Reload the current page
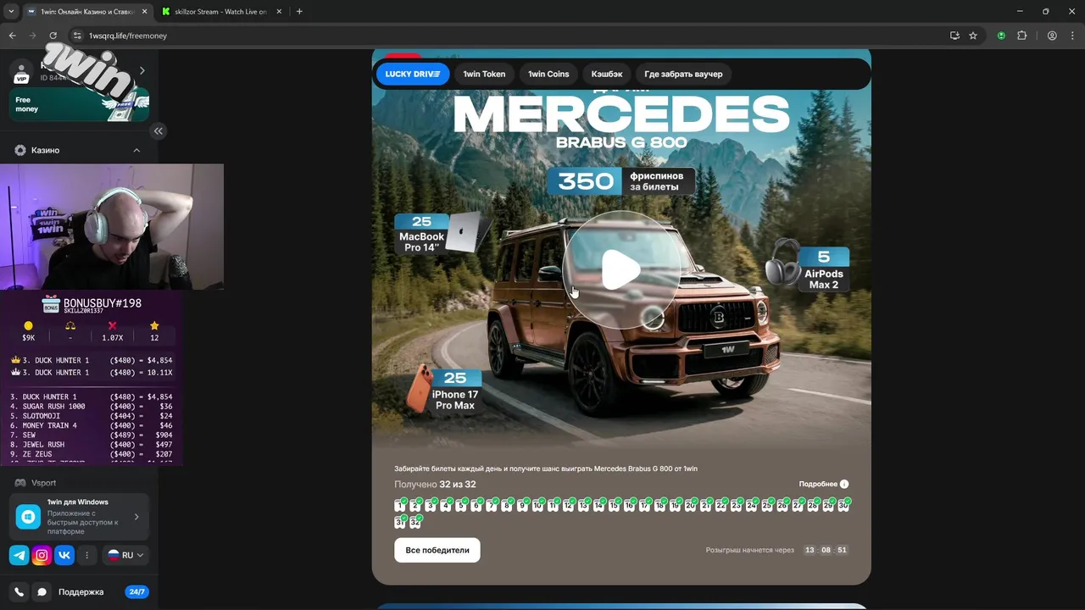This screenshot has height=610, width=1085. coord(53,36)
